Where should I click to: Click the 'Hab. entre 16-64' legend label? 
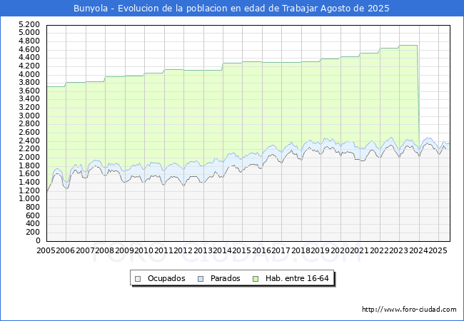coord(297,278)
